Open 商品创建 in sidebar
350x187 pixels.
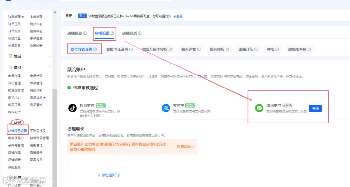pyautogui.click(x=15, y=76)
